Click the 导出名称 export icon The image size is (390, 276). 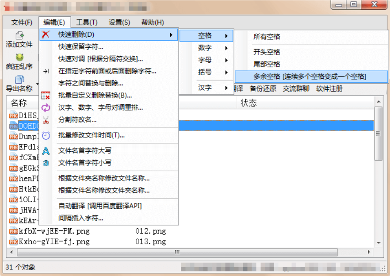pos(19,79)
